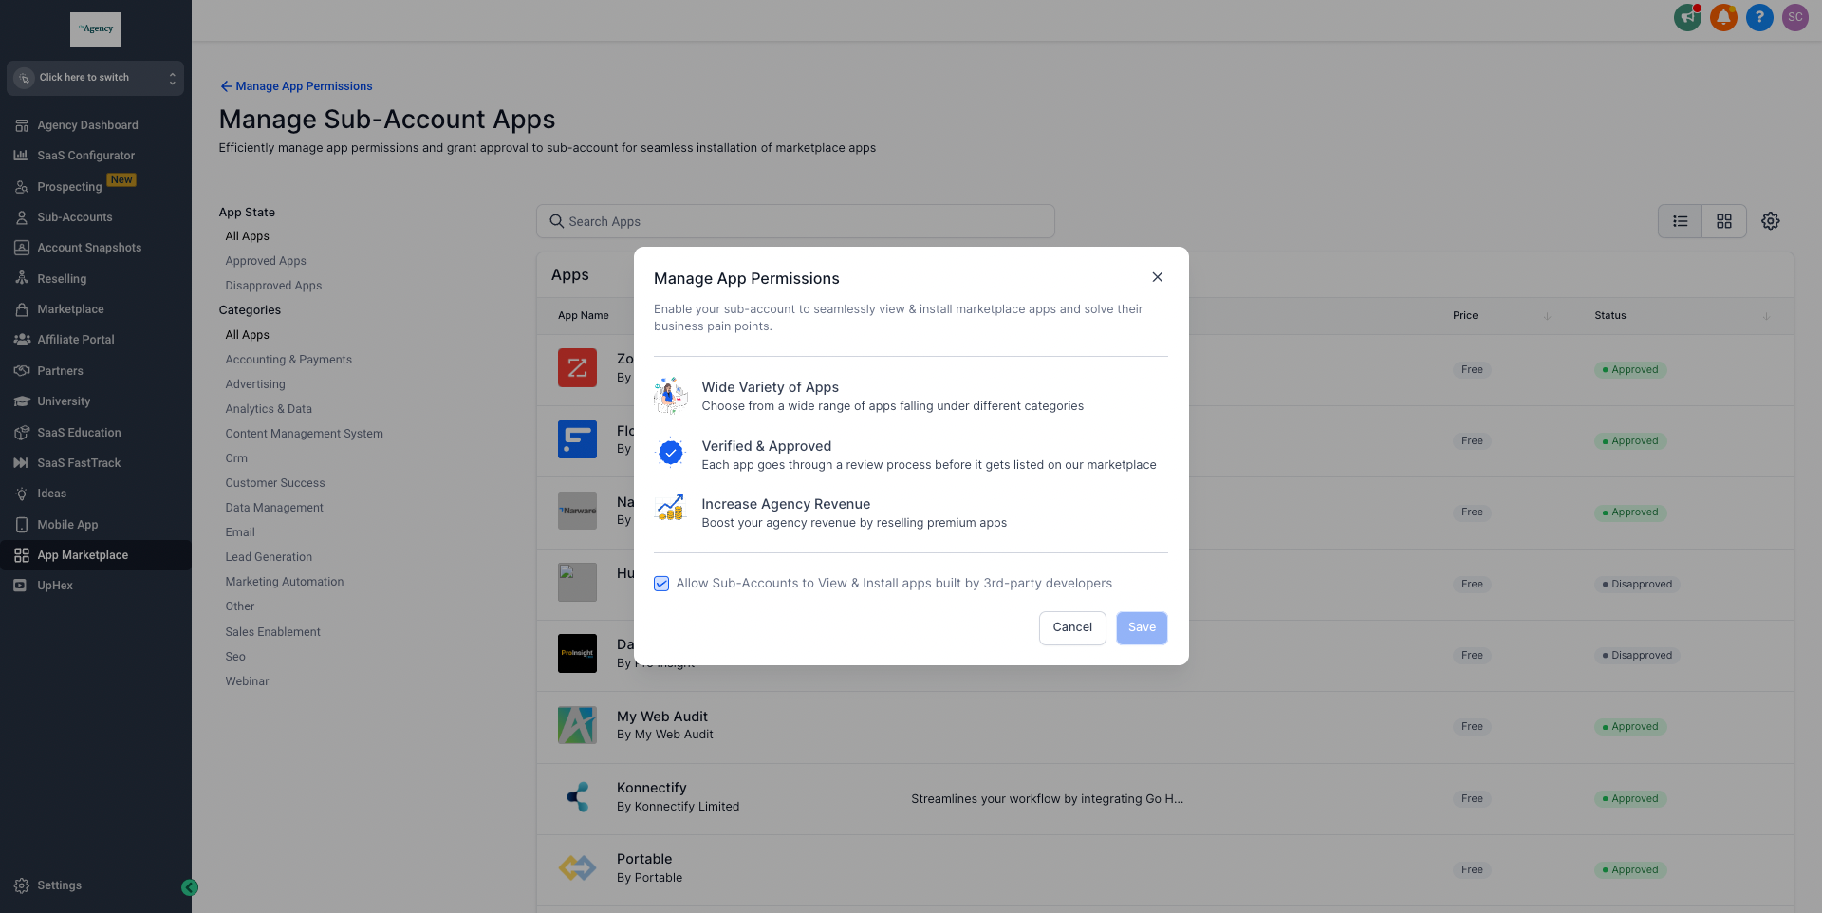Collapse the sidebar with green arrow
1822x913 pixels.
point(190,887)
